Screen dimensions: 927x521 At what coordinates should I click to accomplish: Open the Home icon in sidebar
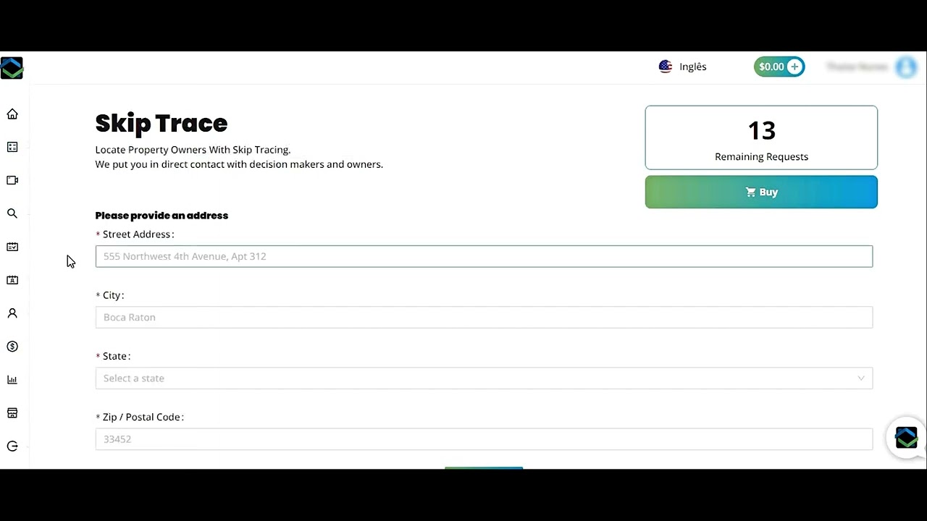[12, 114]
